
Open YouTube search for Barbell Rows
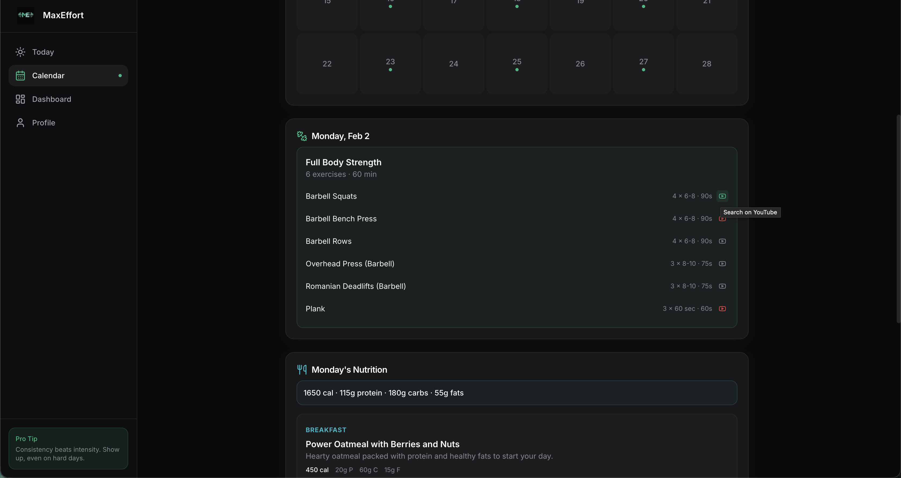pos(722,241)
